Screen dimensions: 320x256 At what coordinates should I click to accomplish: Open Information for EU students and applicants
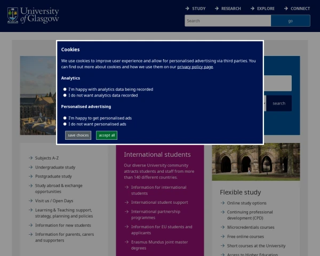point(162,230)
